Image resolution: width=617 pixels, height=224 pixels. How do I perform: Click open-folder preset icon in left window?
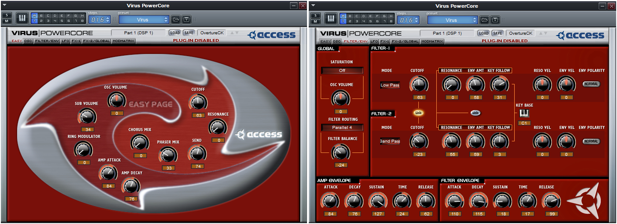(176, 20)
